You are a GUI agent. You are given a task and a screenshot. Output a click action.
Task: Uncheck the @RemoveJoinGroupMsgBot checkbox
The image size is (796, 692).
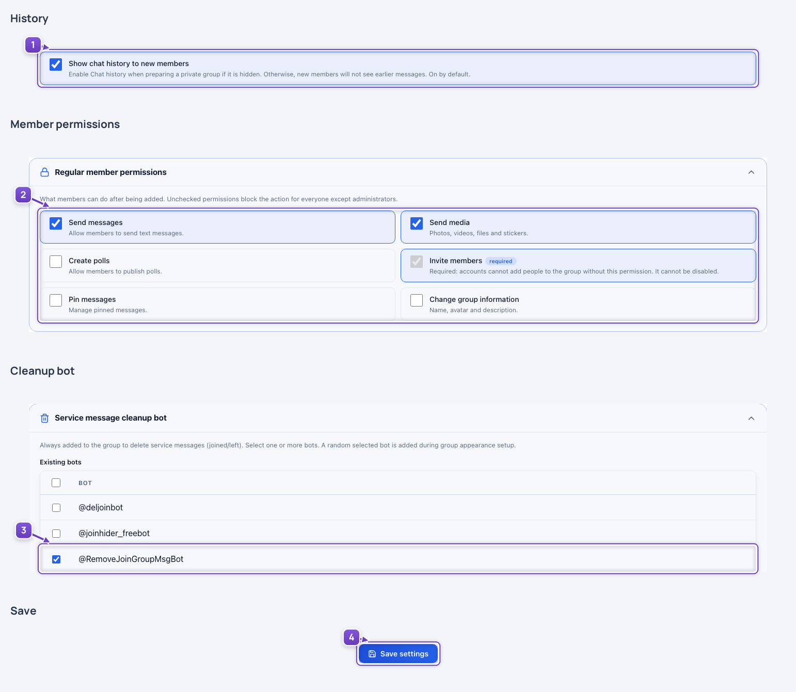coord(56,559)
